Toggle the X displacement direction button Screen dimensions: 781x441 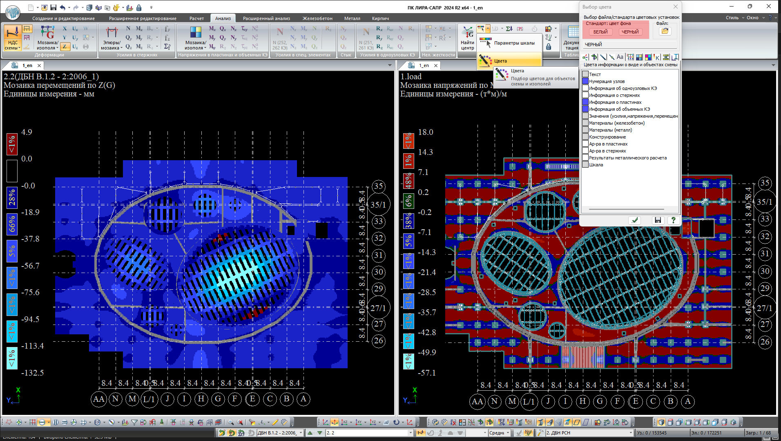click(65, 29)
